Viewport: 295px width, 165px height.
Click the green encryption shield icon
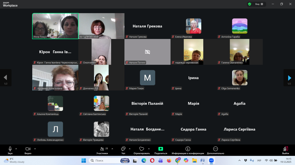coord(249,4)
